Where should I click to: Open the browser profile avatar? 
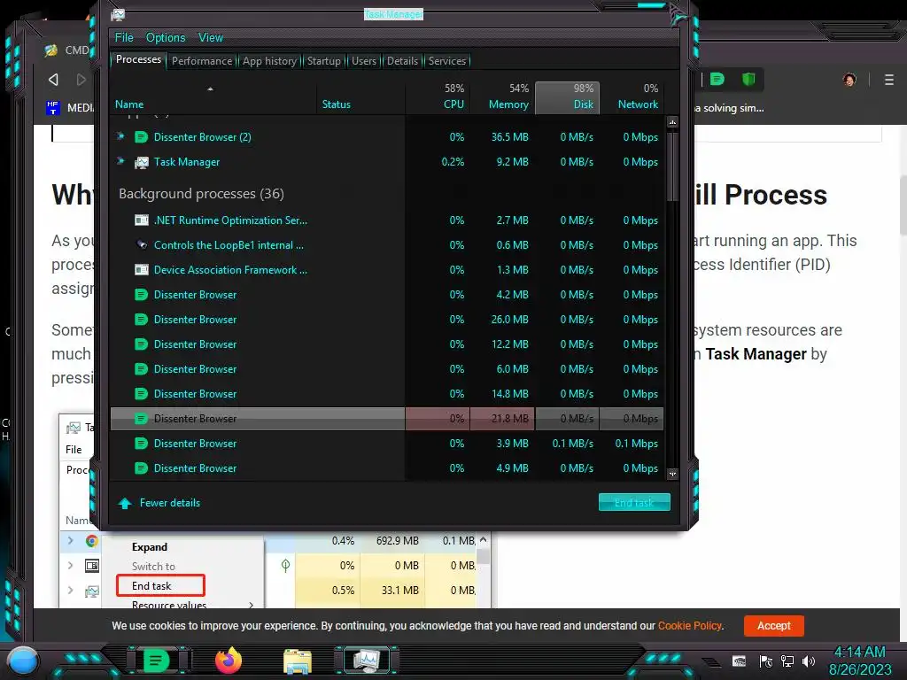pyautogui.click(x=849, y=80)
